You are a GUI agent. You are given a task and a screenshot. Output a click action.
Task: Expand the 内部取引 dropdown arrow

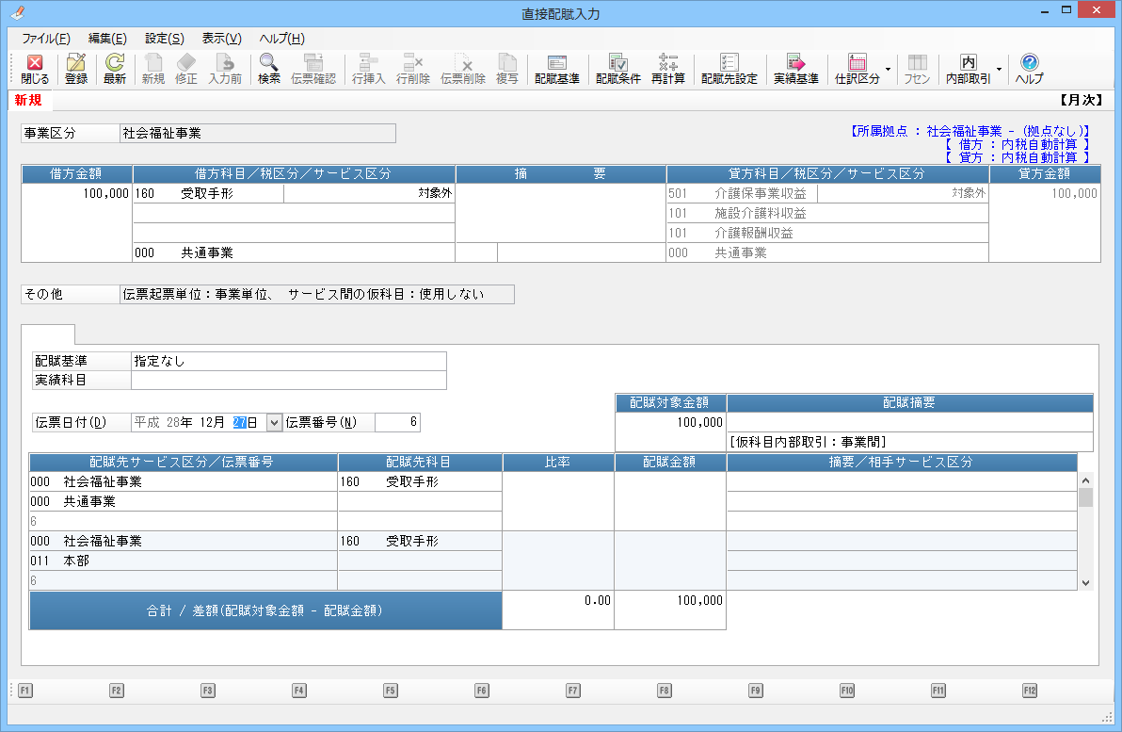tap(999, 69)
